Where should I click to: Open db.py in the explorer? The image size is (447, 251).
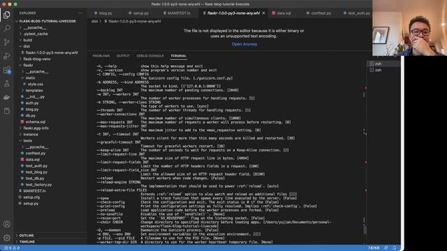tap(31, 116)
